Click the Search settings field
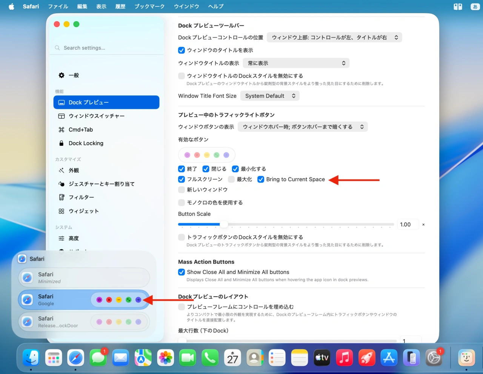This screenshot has height=374, width=483. tap(107, 48)
